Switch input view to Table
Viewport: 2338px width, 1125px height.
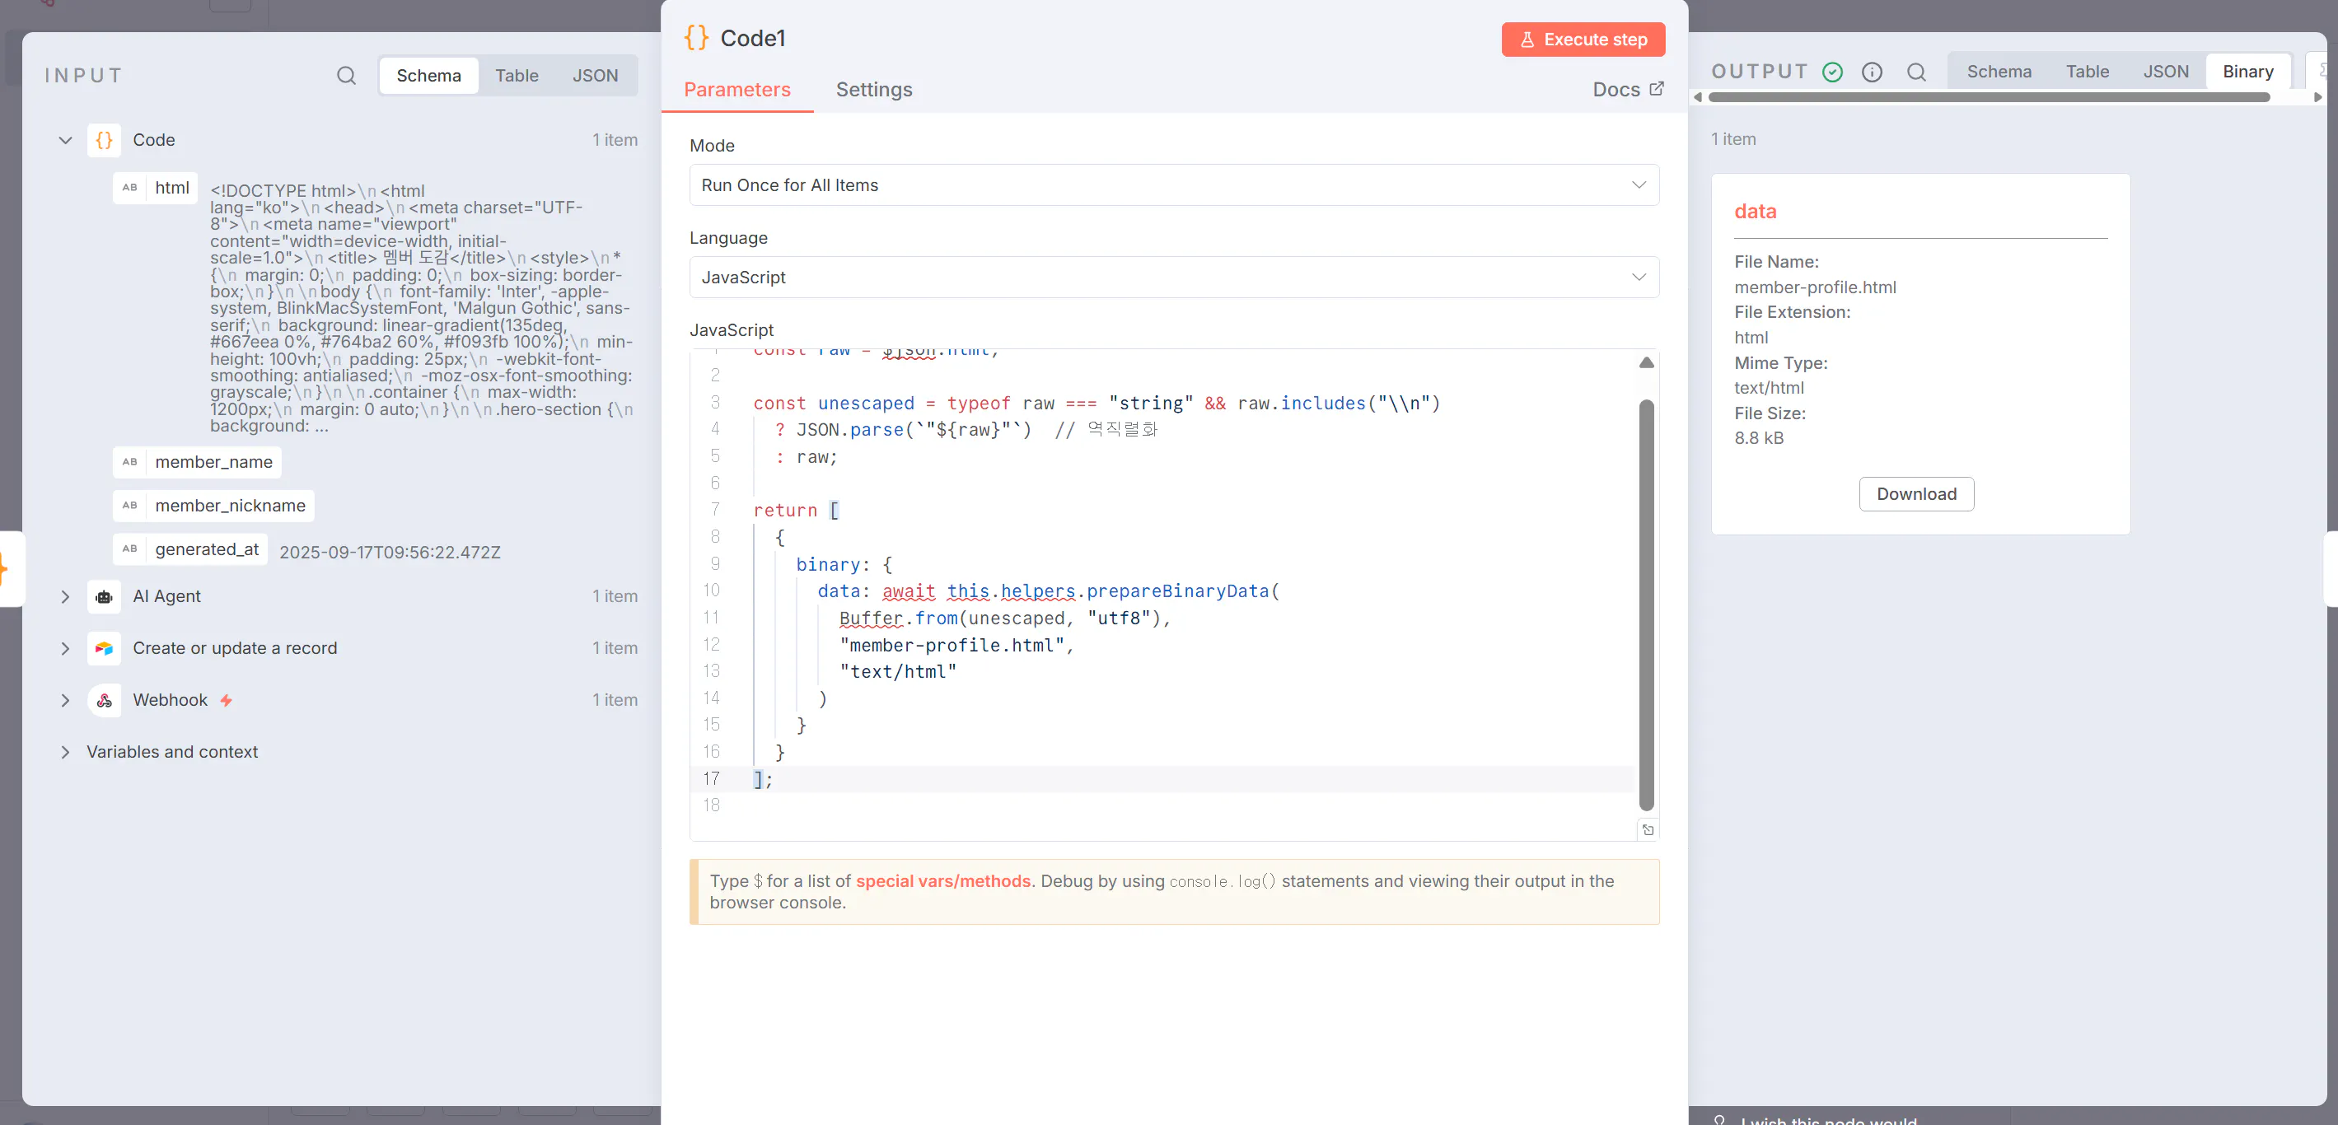pyautogui.click(x=517, y=75)
